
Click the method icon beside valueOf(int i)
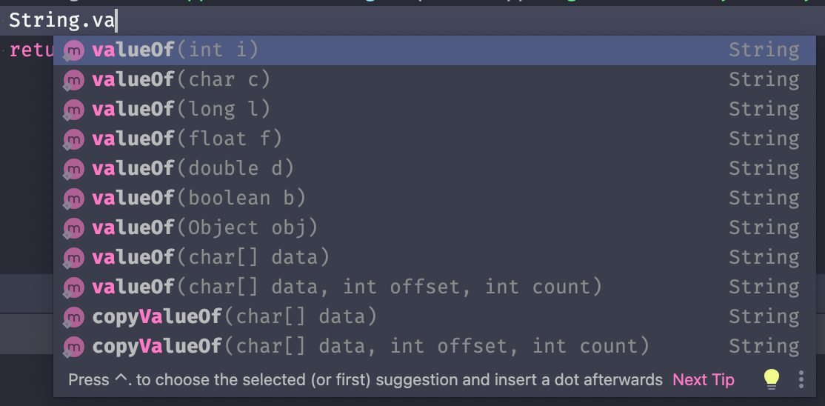click(73, 50)
